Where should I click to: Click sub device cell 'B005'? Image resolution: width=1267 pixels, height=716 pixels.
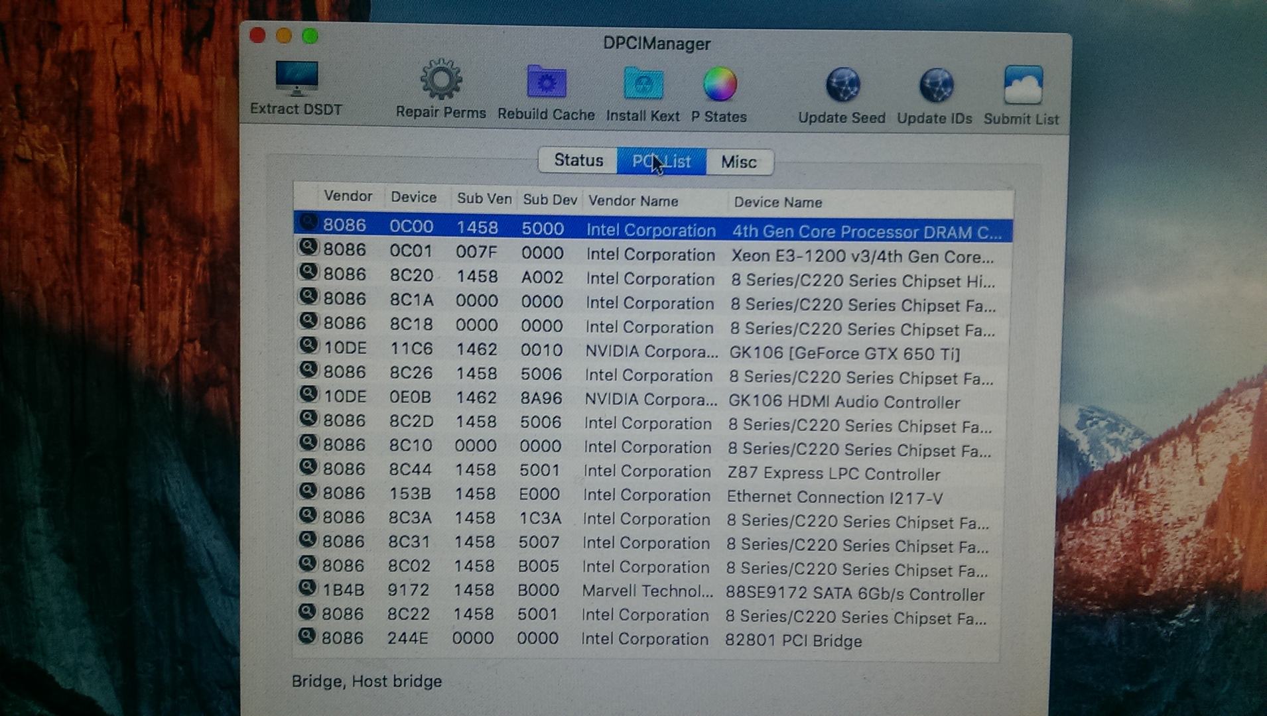pos(539,566)
